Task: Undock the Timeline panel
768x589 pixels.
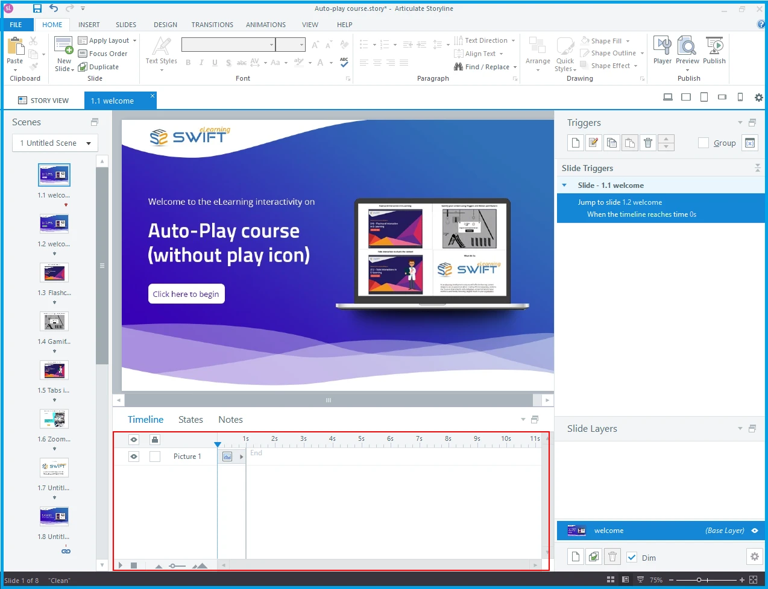Action: (x=535, y=419)
